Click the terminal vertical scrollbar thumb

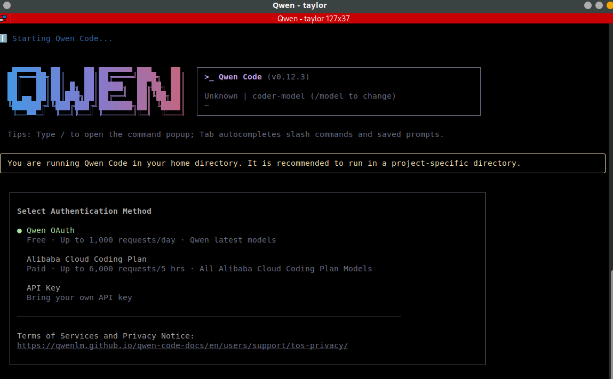611,324
